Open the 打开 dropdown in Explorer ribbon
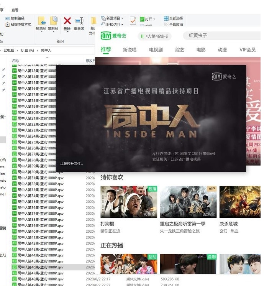The height and width of the screenshot is (286, 264). click(x=148, y=19)
